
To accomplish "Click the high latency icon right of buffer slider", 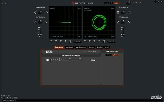I will [93, 60].
